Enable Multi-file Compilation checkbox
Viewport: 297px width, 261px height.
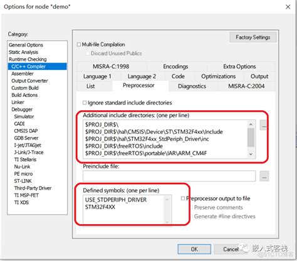(79, 44)
